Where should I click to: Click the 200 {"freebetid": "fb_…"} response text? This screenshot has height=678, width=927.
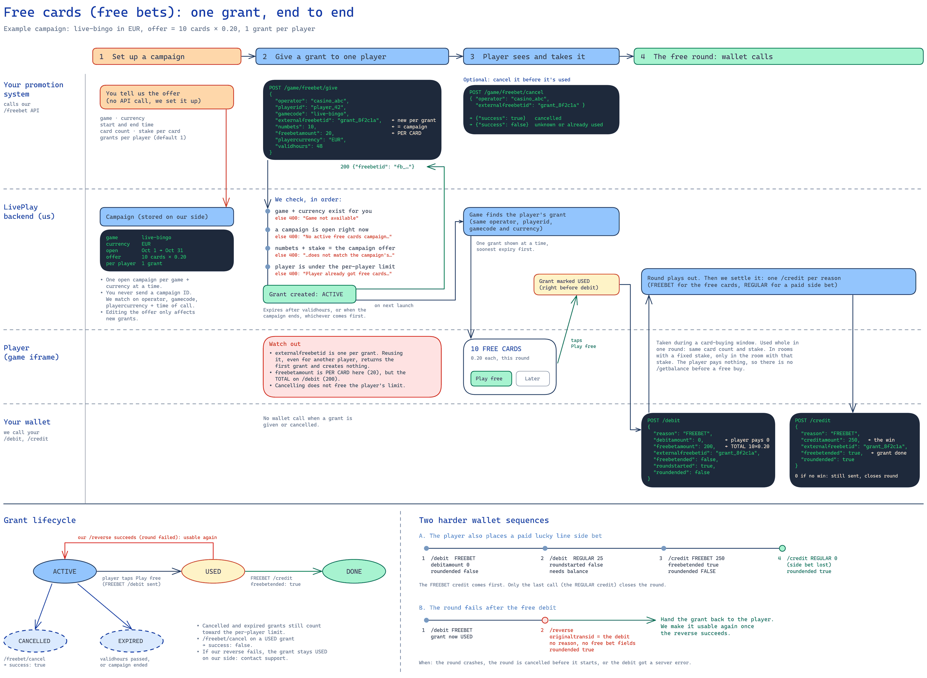[x=377, y=167]
